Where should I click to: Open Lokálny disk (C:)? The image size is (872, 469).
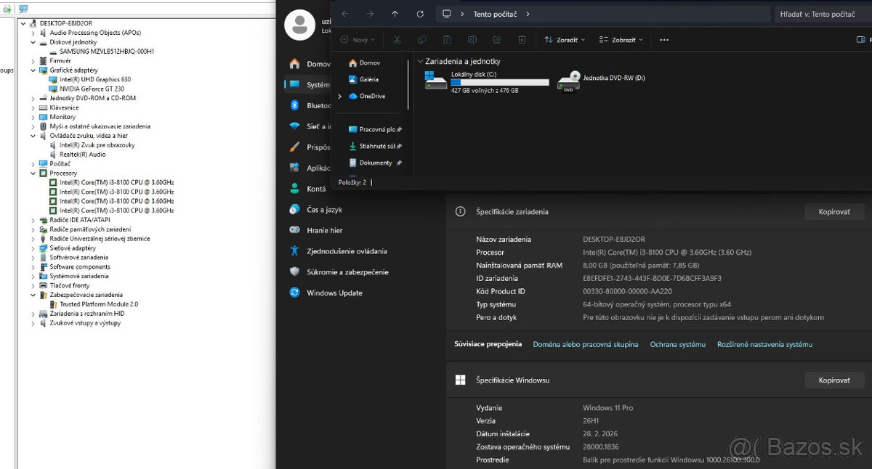pyautogui.click(x=487, y=83)
